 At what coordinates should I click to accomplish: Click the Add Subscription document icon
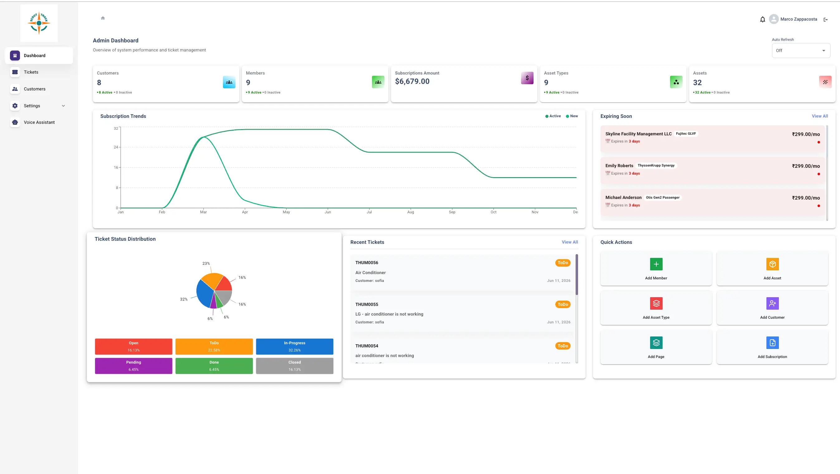772,342
